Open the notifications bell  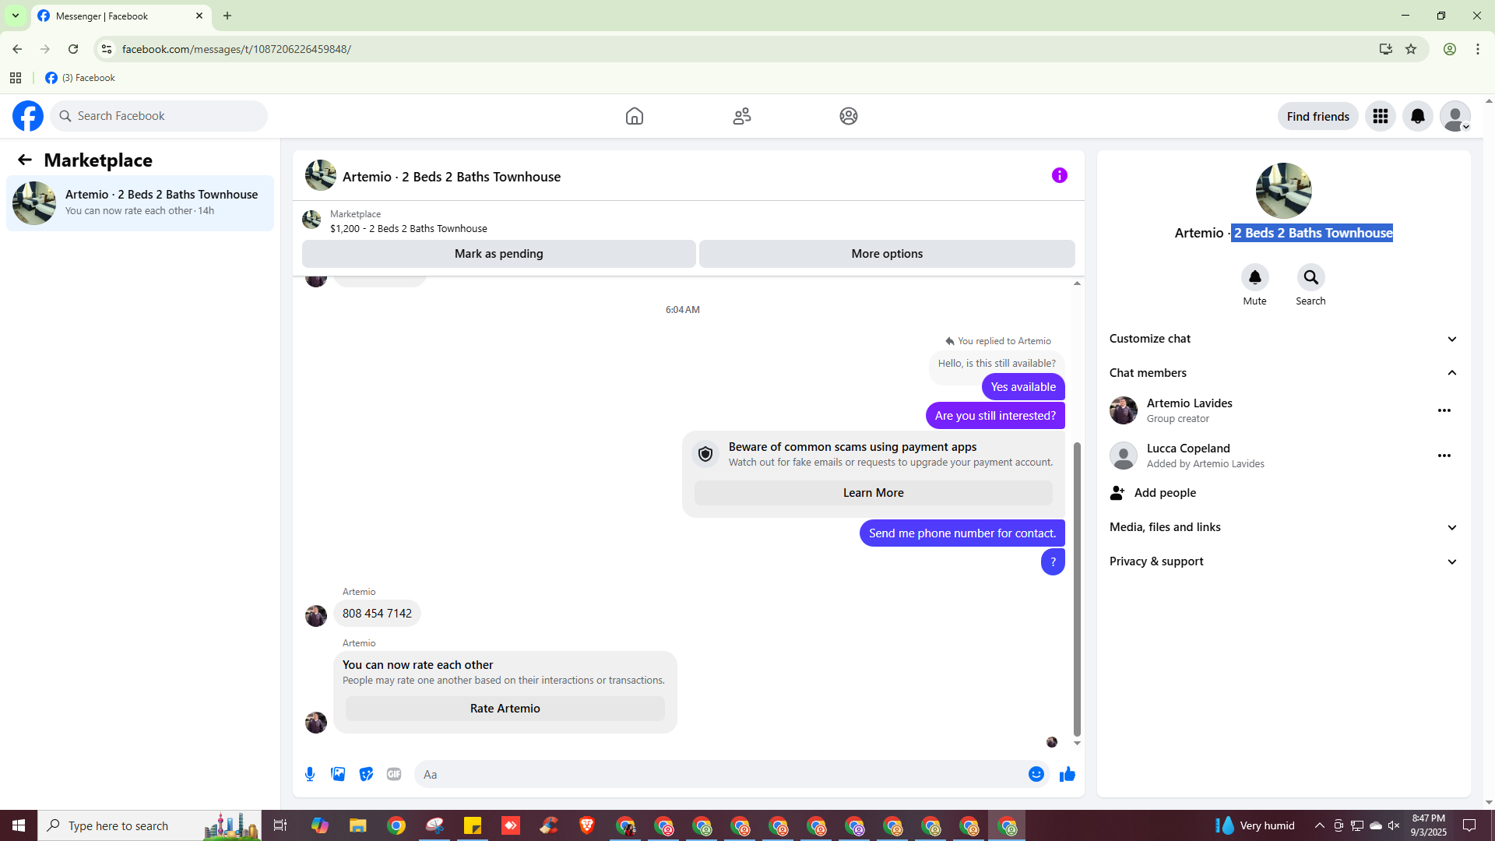[1418, 116]
